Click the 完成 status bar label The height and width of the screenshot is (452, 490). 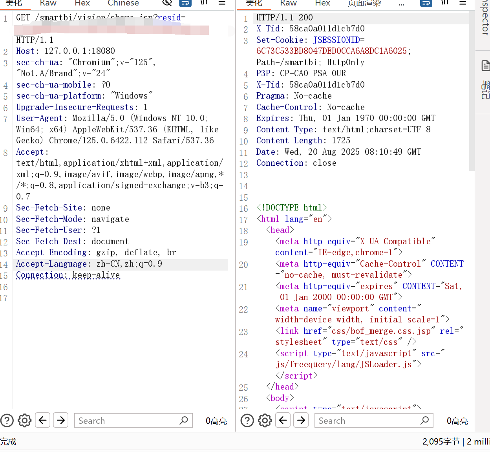[8, 442]
